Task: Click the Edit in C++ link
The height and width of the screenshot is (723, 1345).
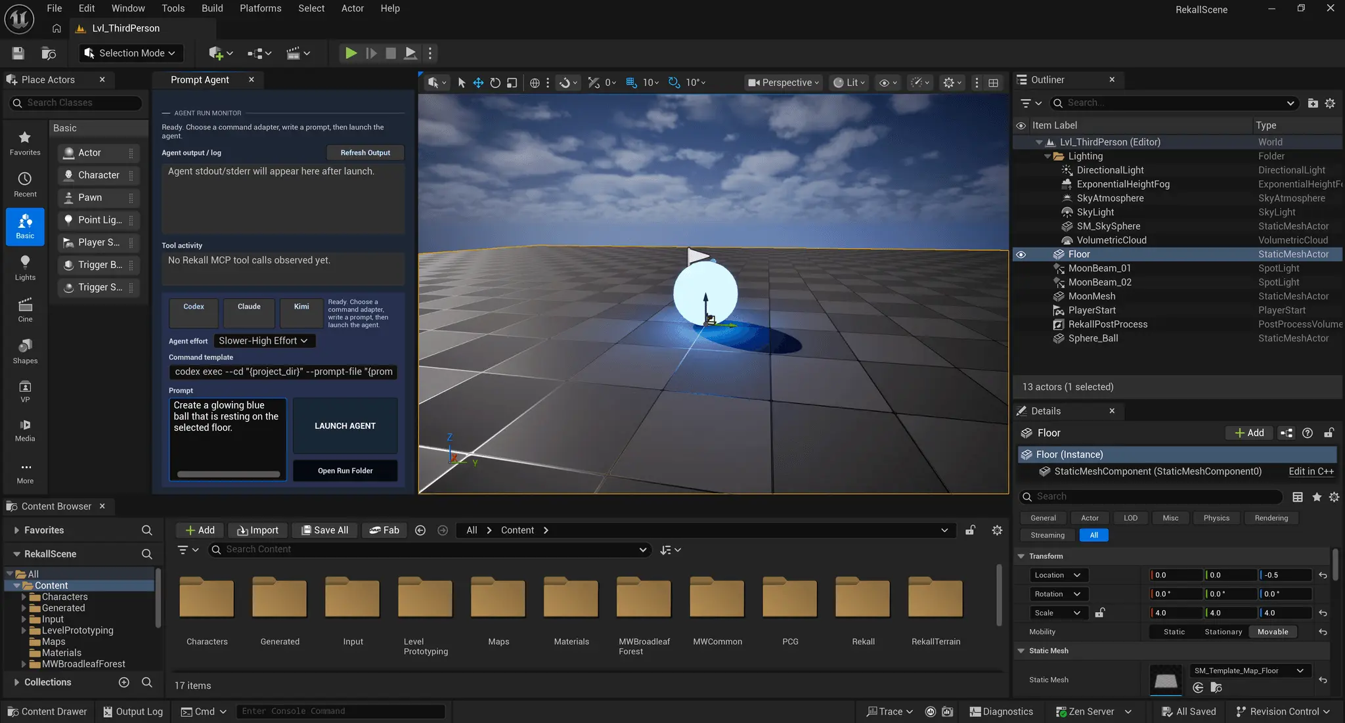Action: click(1311, 471)
